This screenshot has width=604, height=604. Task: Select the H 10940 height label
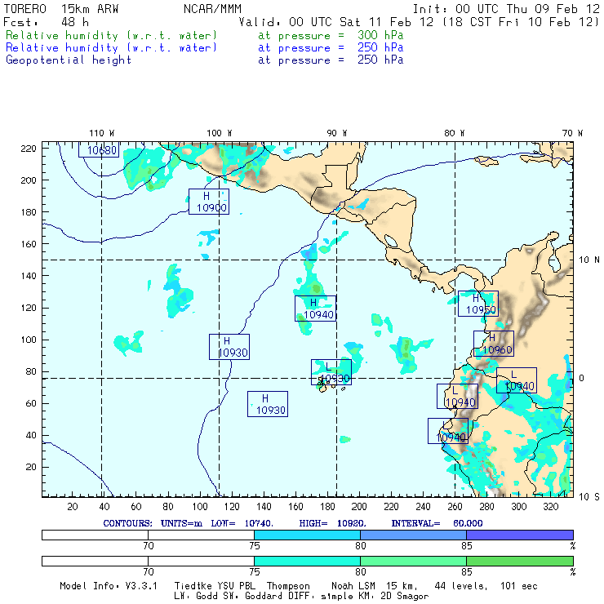click(315, 309)
